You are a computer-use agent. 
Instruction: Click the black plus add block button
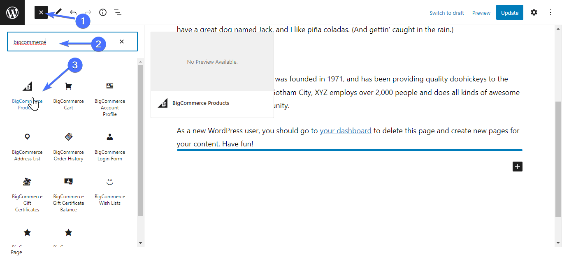[x=518, y=167]
